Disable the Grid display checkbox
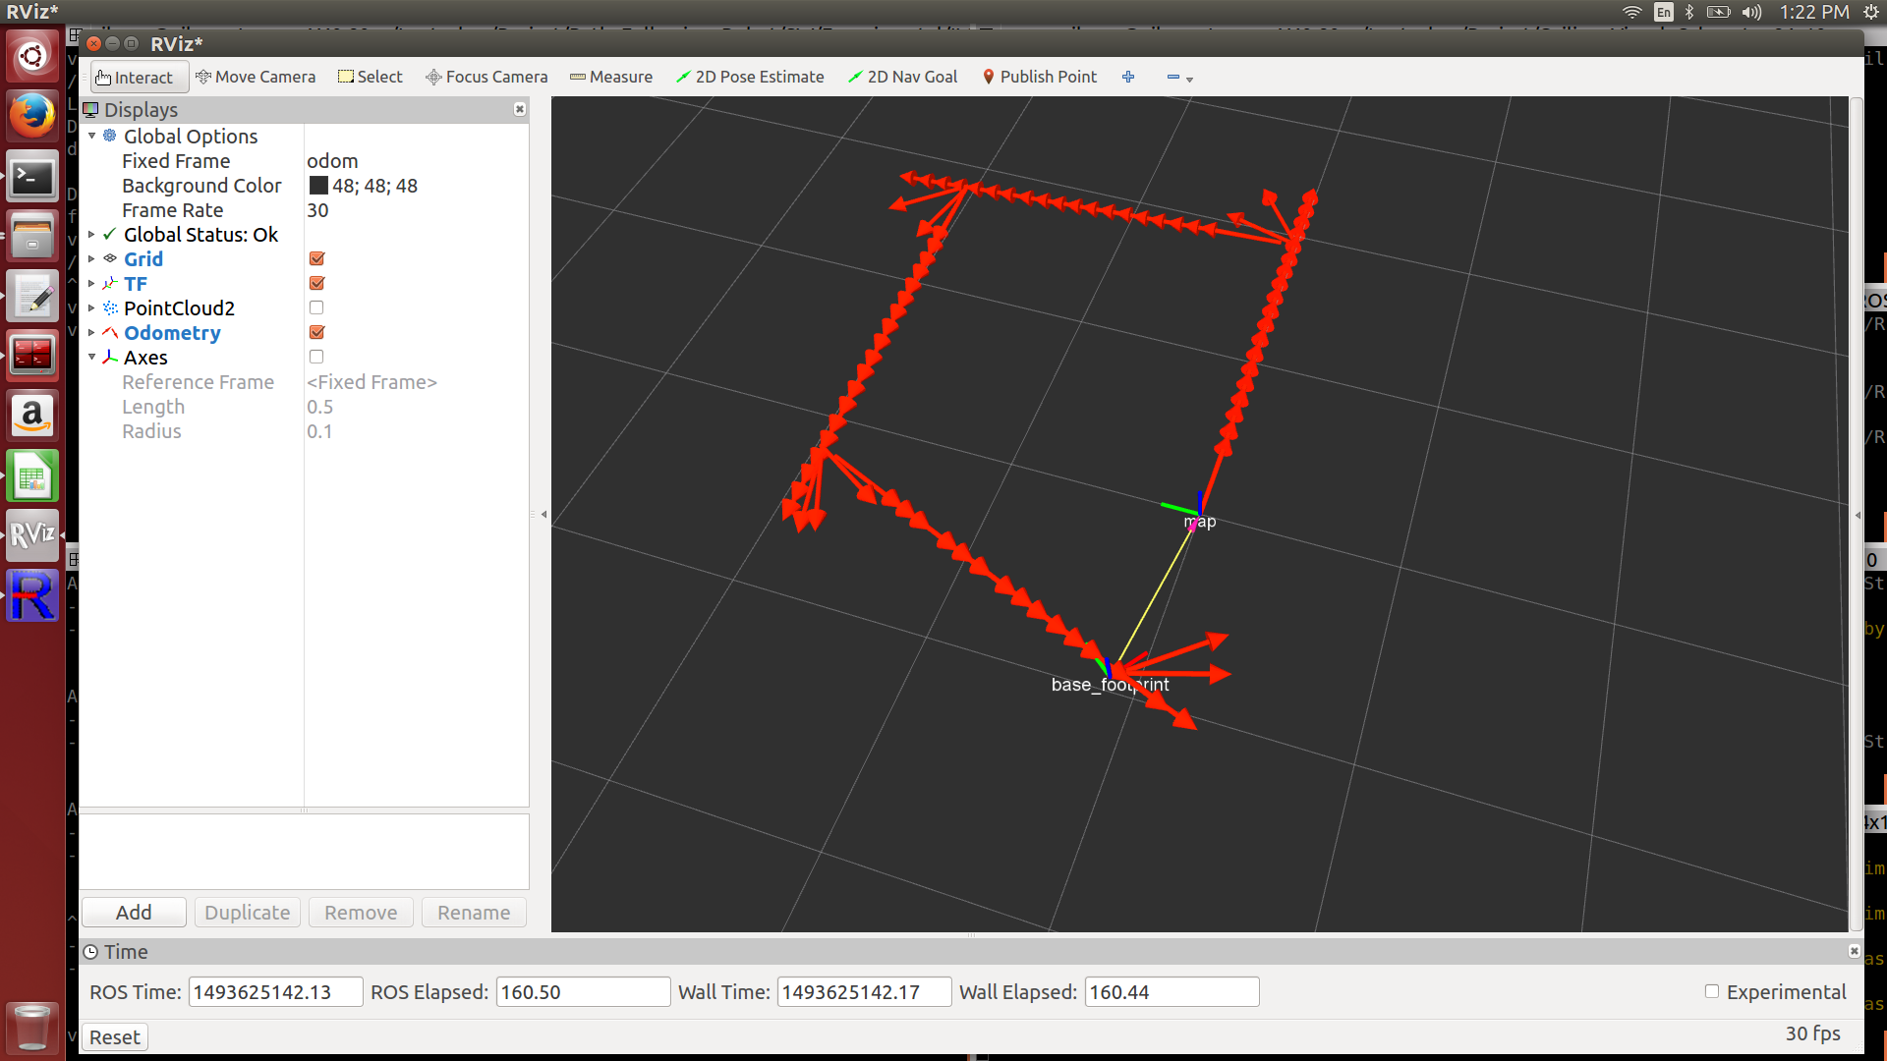1887x1061 pixels. click(x=316, y=258)
